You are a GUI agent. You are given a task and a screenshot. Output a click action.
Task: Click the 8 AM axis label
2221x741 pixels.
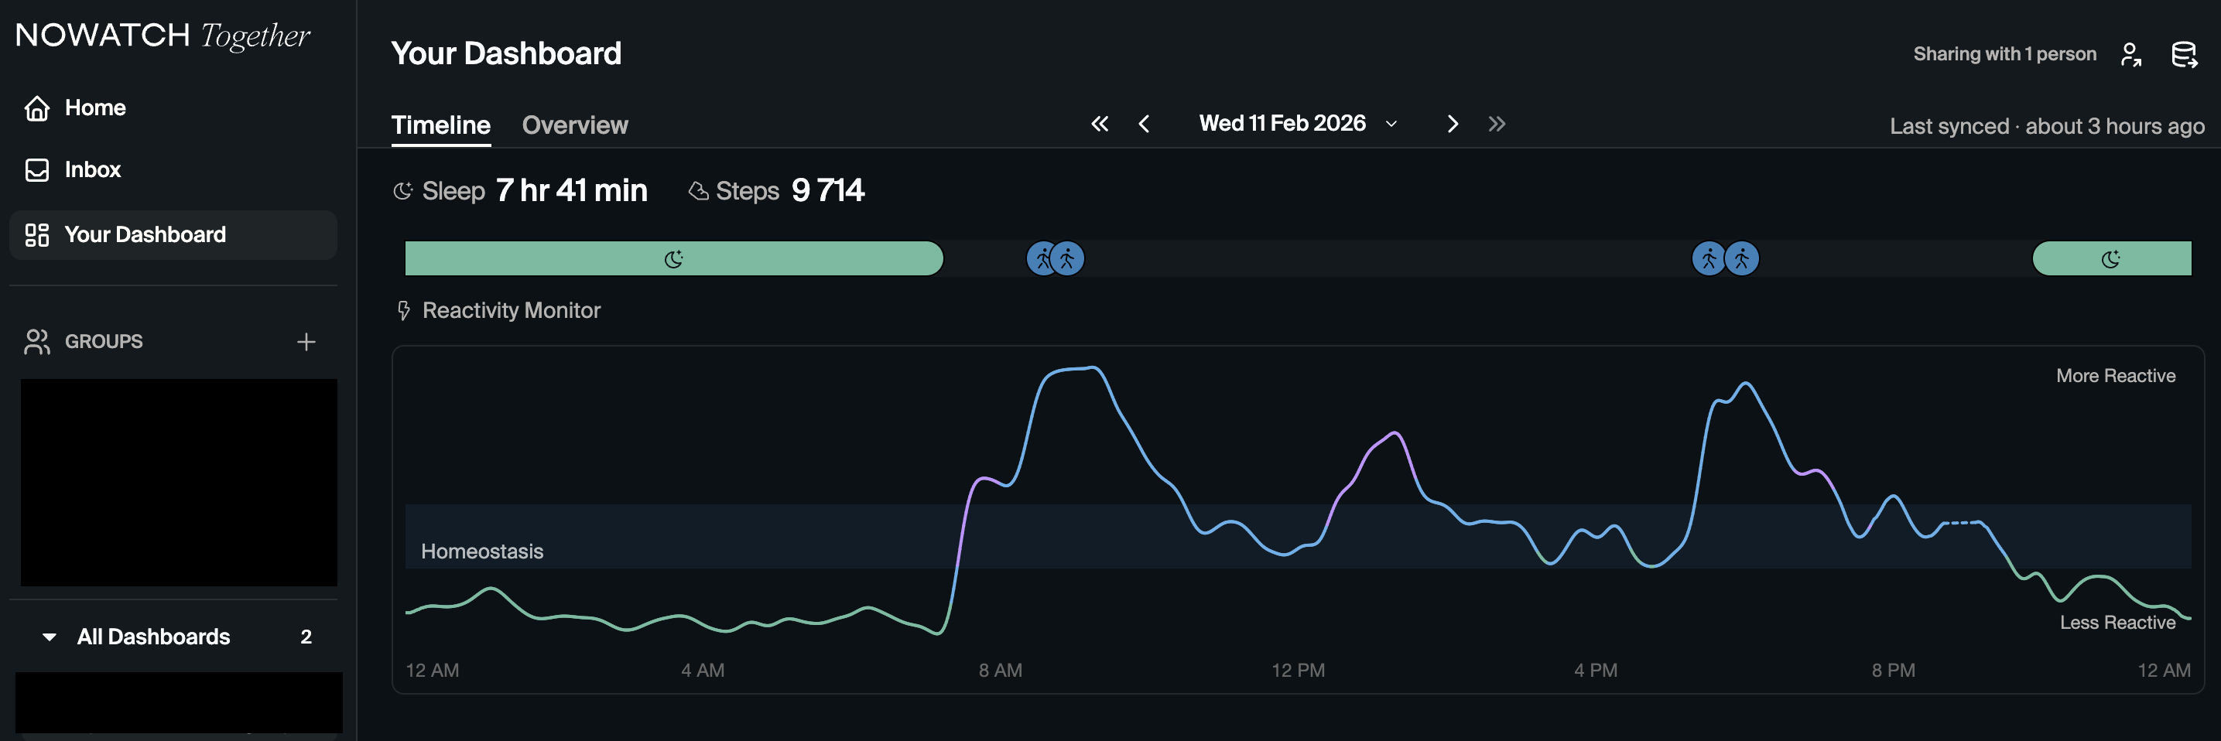(1000, 671)
